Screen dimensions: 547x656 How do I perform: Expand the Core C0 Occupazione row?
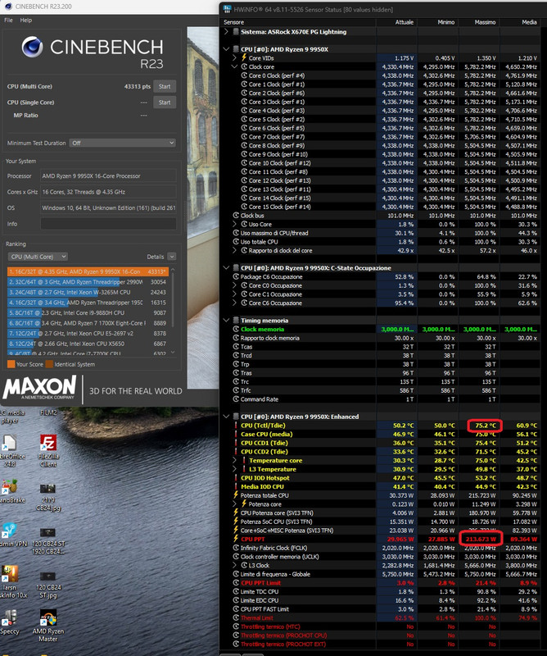tap(235, 285)
